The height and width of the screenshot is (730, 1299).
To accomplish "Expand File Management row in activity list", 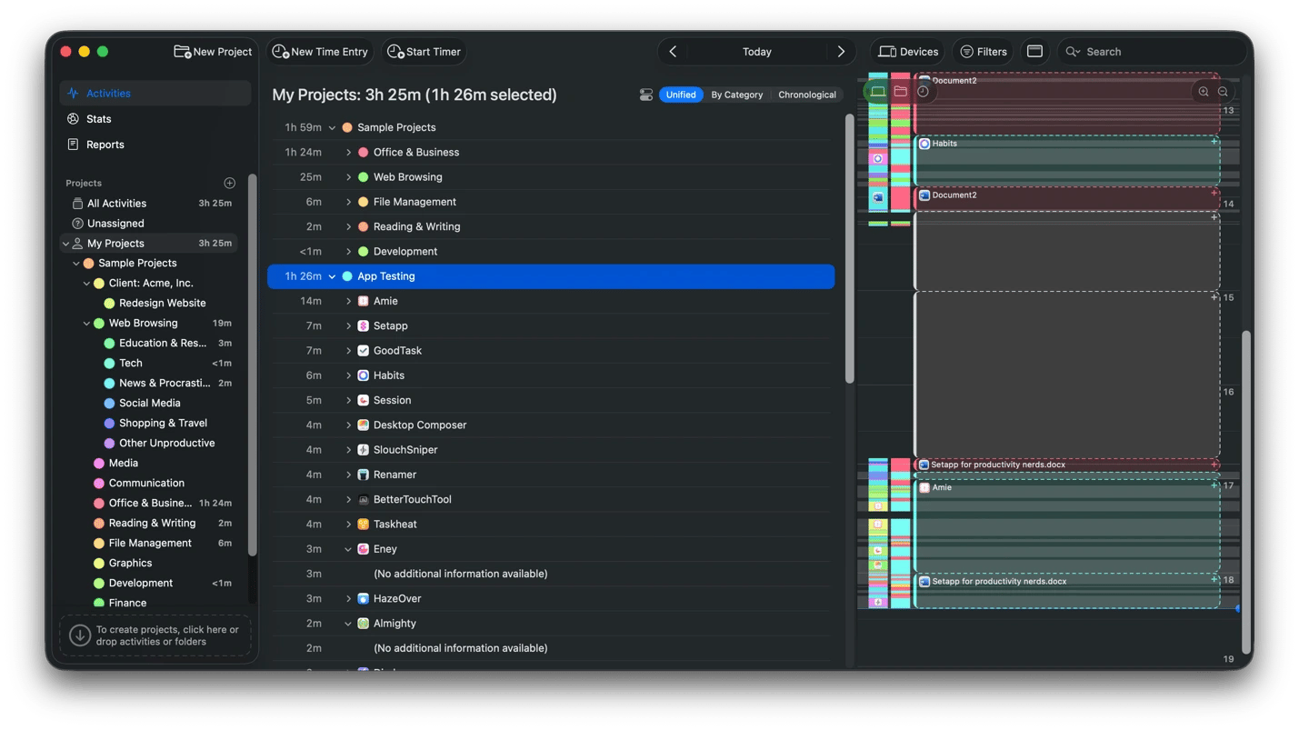I will point(348,202).
